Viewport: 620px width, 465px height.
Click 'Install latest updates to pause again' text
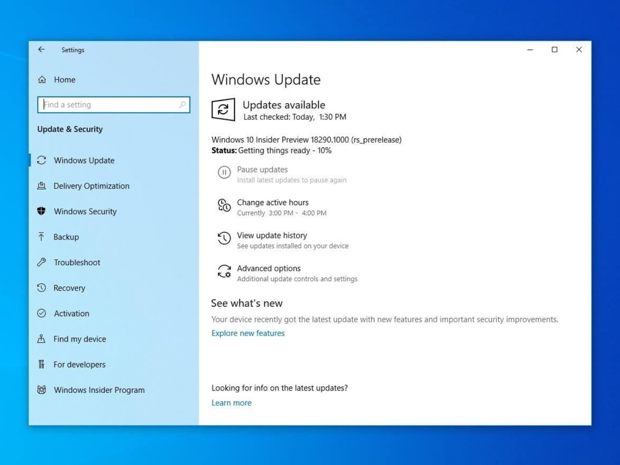point(292,180)
